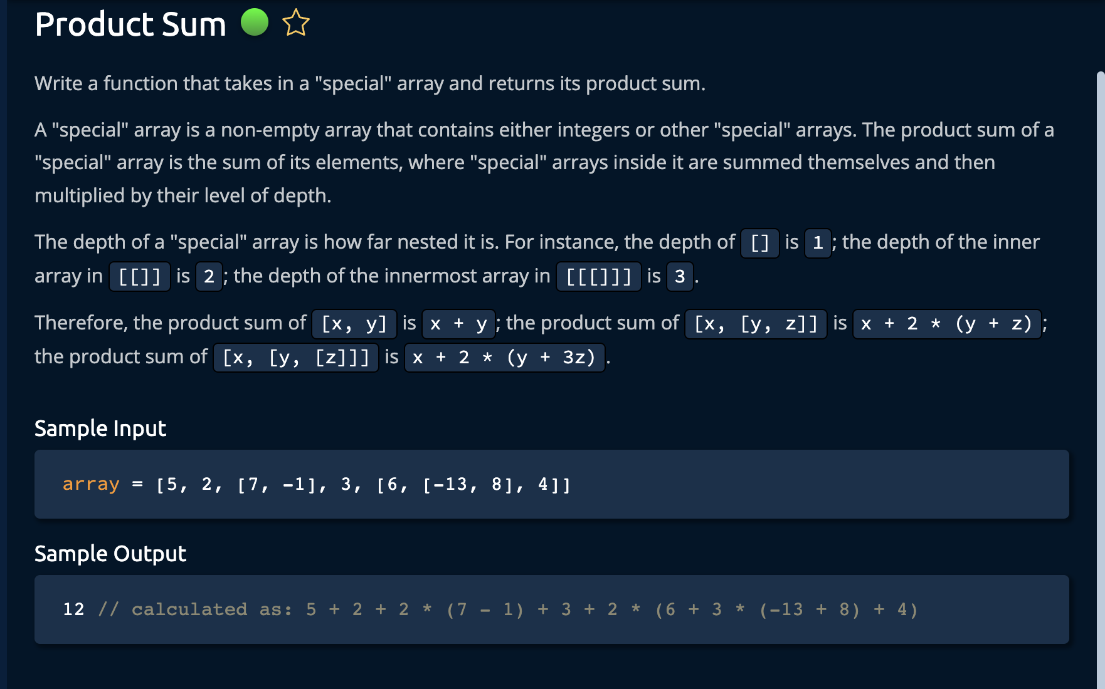This screenshot has width=1105, height=689.
Task: Click the inline code 'x + y'
Action: click(x=458, y=324)
